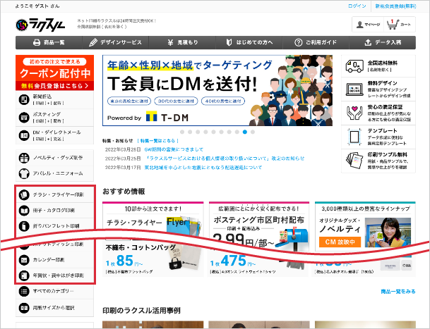
Task: Click the 用紙サイズから選択 icon
Action: click(x=24, y=308)
